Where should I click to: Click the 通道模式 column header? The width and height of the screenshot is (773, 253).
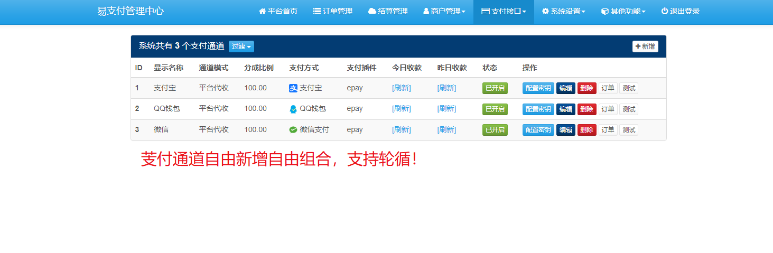(213, 68)
